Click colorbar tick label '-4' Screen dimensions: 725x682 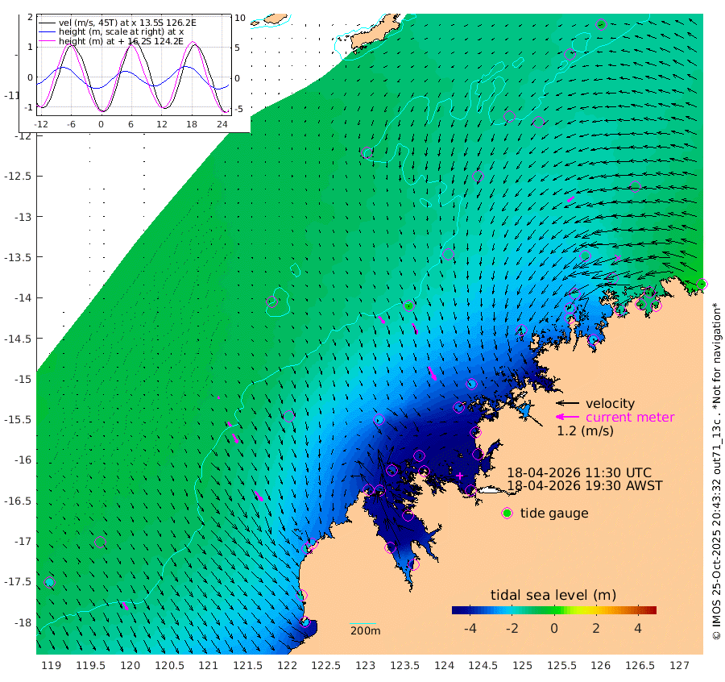point(470,628)
